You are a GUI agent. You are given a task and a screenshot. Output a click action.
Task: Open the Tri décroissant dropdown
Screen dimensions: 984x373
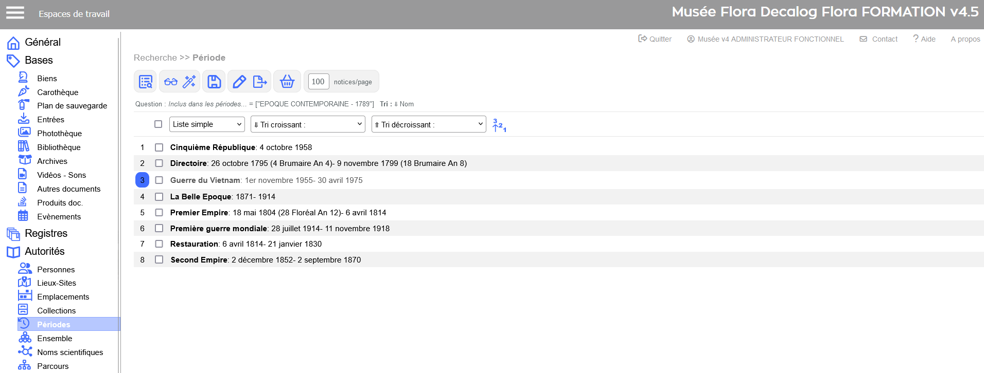(429, 124)
